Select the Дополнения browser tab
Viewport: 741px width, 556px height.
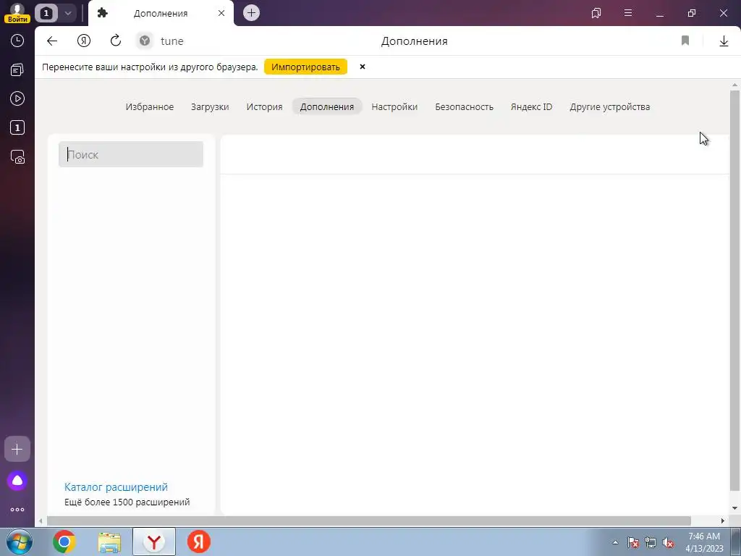(161, 13)
